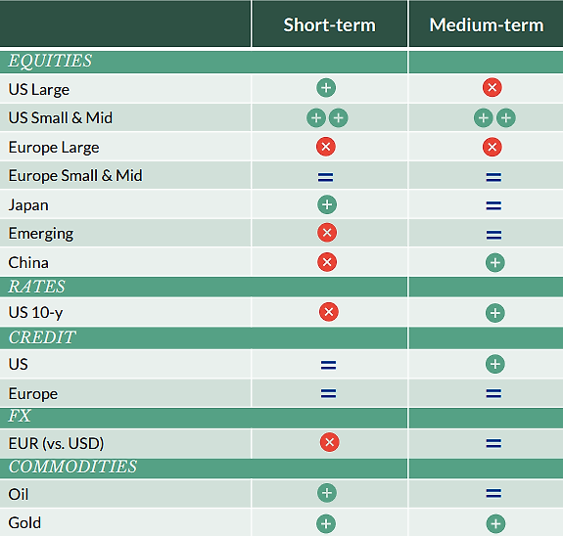Select the Gold row label

pos(24,522)
